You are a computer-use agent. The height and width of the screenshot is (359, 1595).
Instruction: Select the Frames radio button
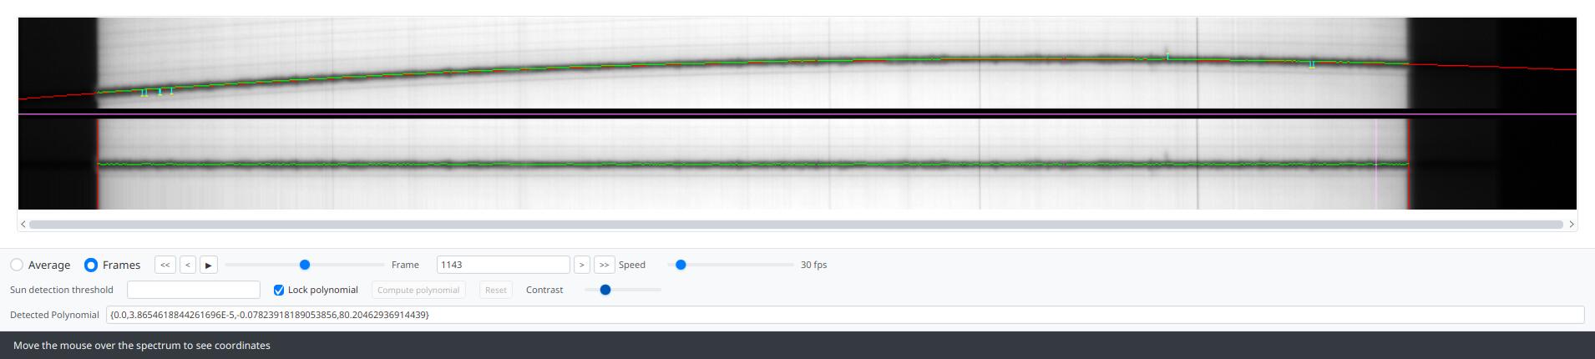pyautogui.click(x=91, y=265)
